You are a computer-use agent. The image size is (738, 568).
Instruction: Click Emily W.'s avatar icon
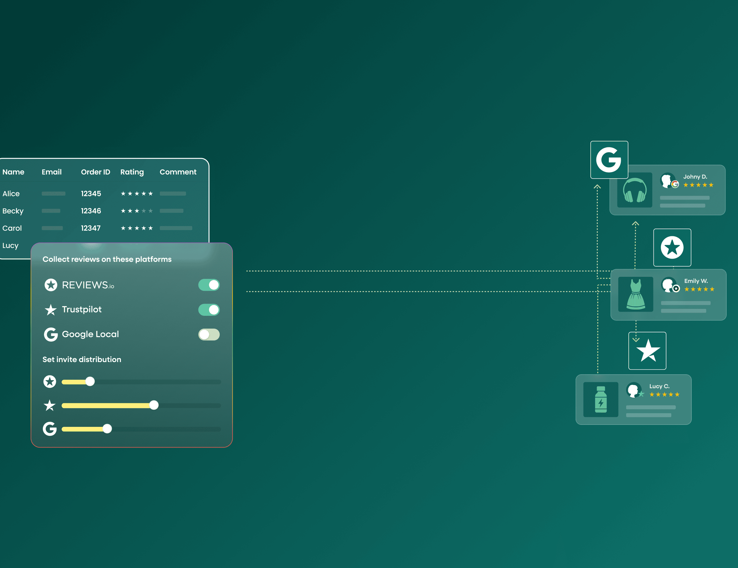669,285
